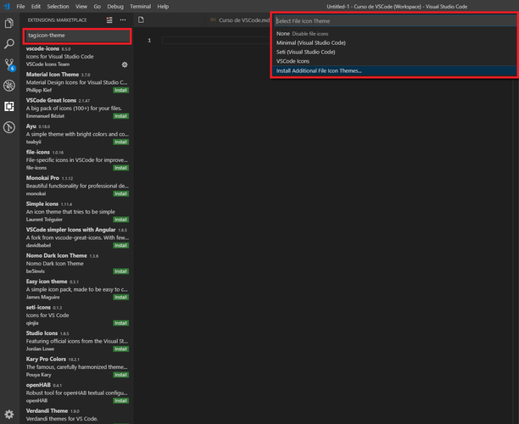Viewport: 519px width, 424px height.
Task: Install the Kary Pro Colors extension
Action: click(x=120, y=375)
